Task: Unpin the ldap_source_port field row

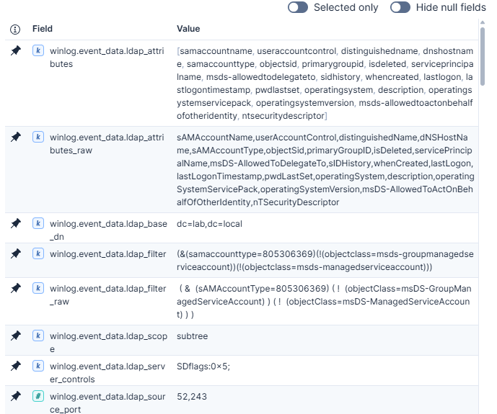Action: pos(16,396)
